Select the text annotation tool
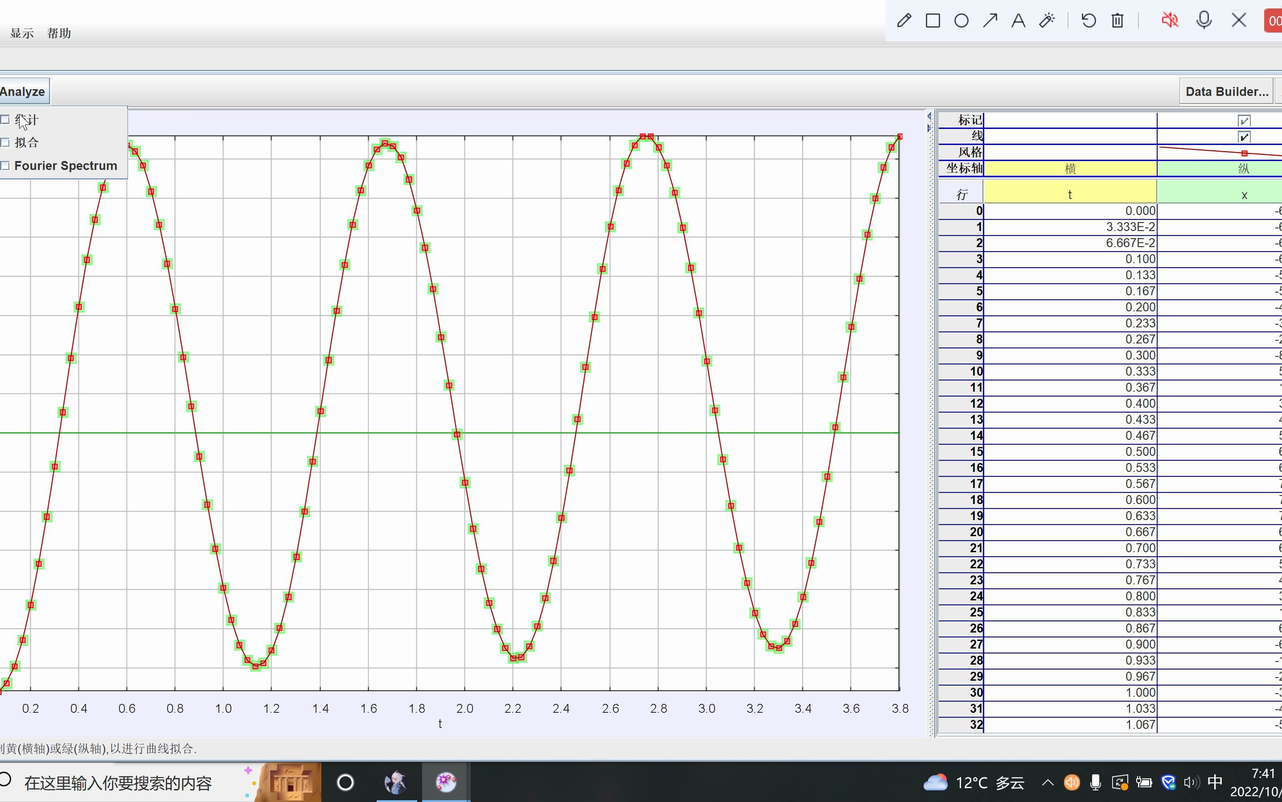 click(x=1018, y=21)
